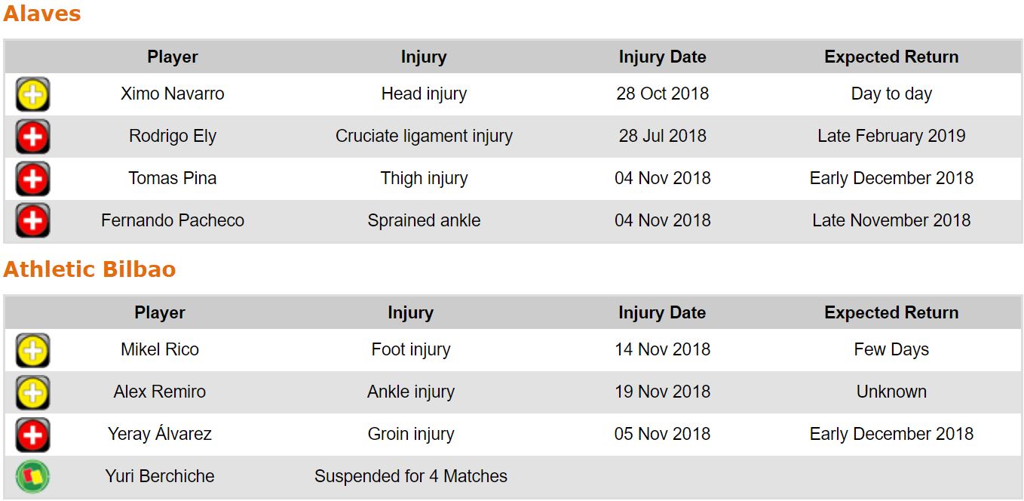Click the Cruciate ligament injury cell
Image resolution: width=1024 pixels, height=501 pixels.
pos(424,137)
